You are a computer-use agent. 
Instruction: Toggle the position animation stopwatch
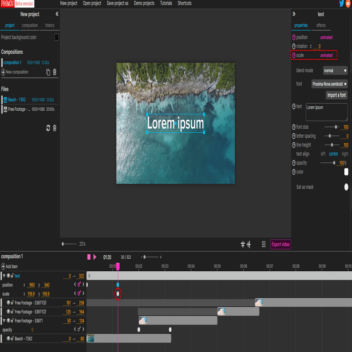294,37
